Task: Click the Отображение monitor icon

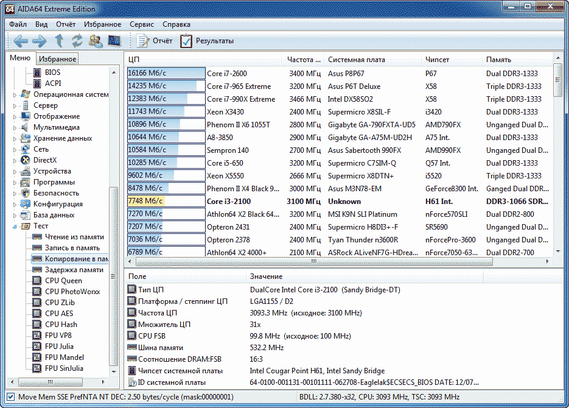Action: (25, 116)
